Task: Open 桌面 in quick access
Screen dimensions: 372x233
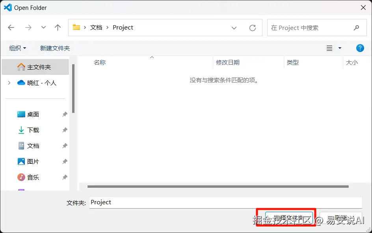Action: 28,114
